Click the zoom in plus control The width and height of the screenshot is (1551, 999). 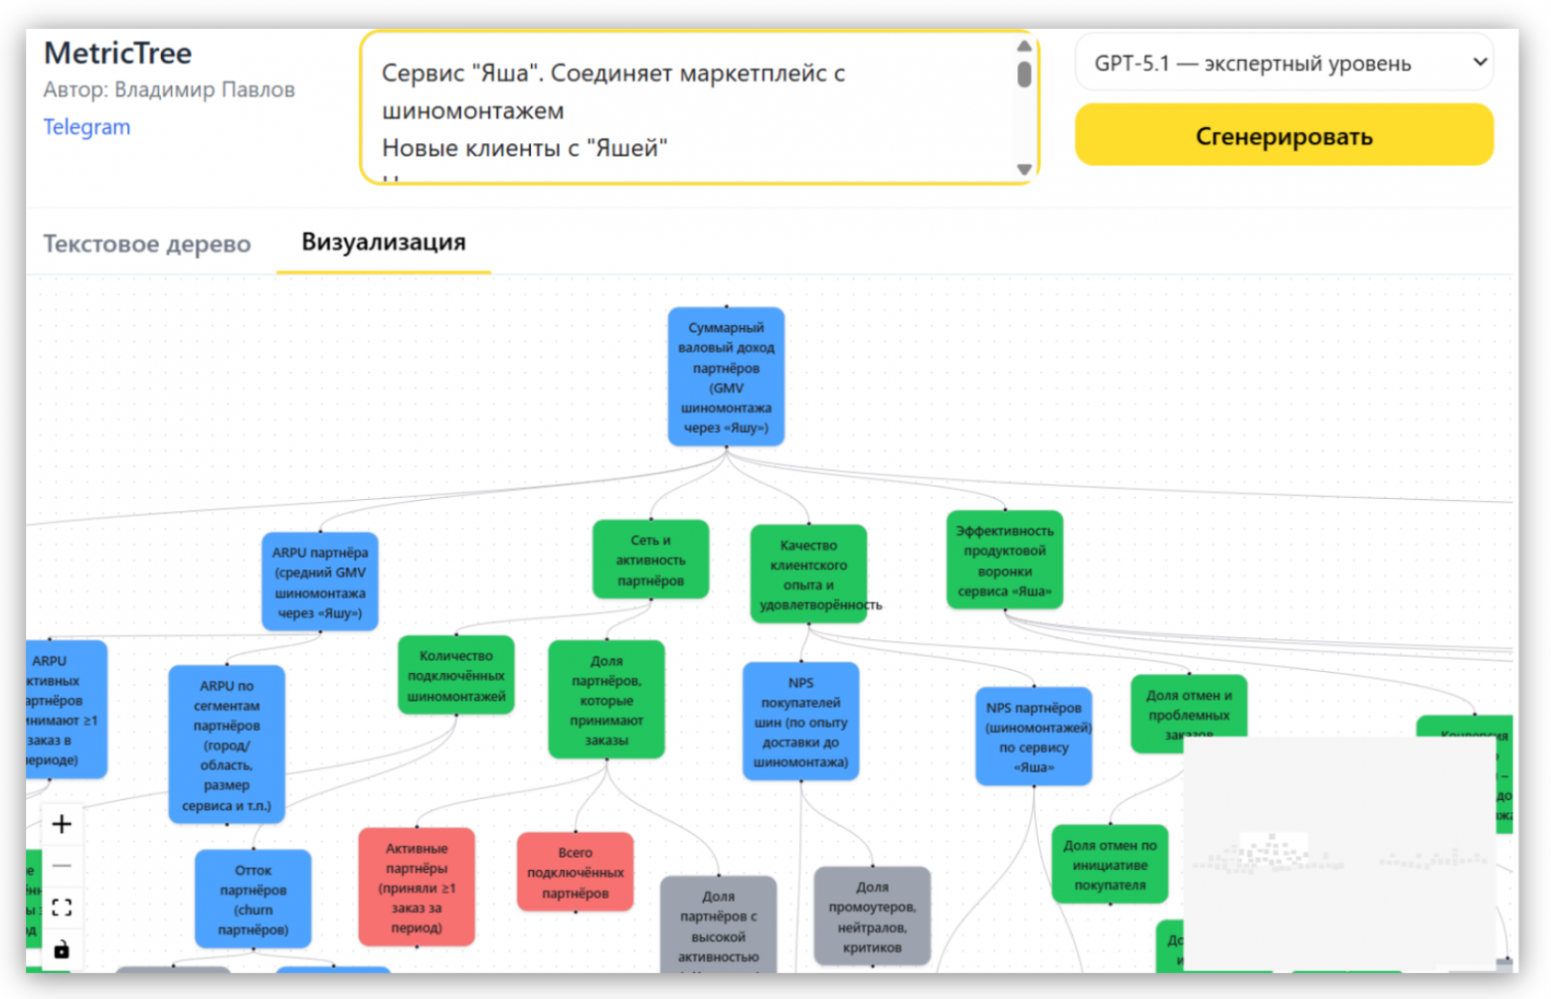pyautogui.click(x=62, y=824)
